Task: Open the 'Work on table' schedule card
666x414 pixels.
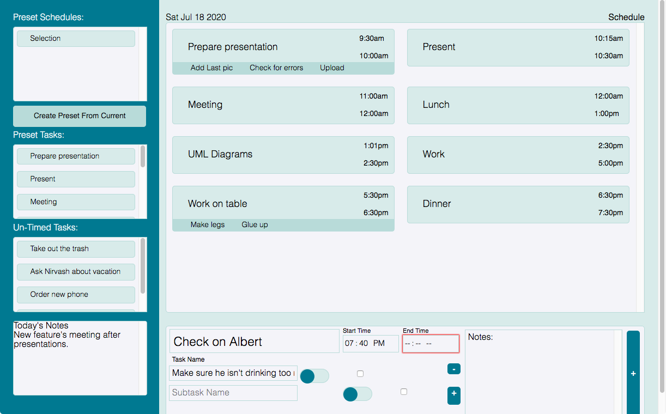Action: point(283,203)
